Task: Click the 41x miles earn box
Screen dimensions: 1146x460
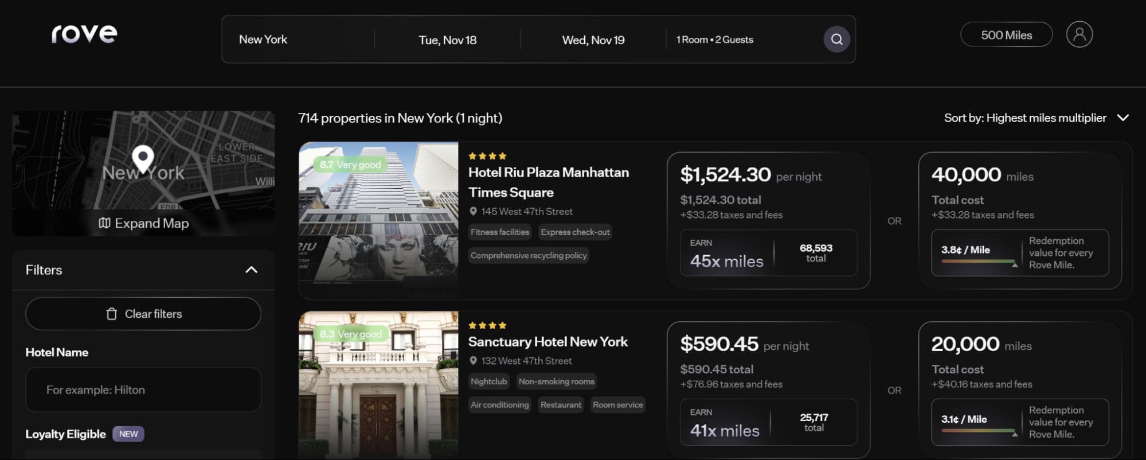Action: (768, 422)
